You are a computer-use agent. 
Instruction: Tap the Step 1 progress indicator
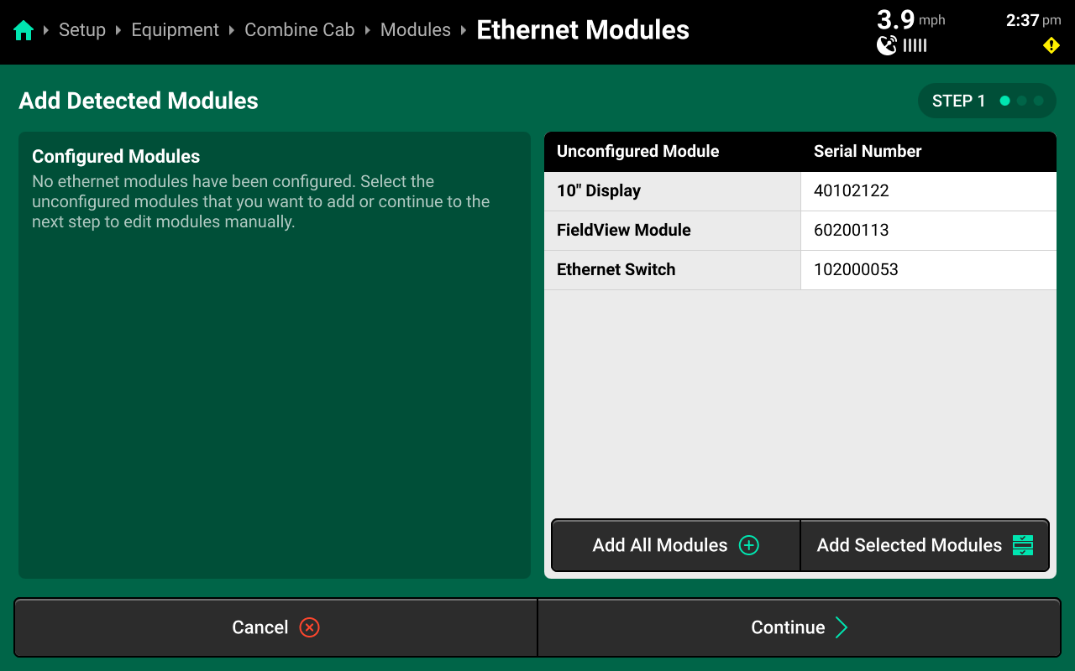pyautogui.click(x=986, y=101)
